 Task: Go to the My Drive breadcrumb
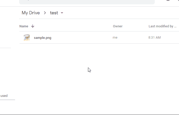click(x=31, y=13)
